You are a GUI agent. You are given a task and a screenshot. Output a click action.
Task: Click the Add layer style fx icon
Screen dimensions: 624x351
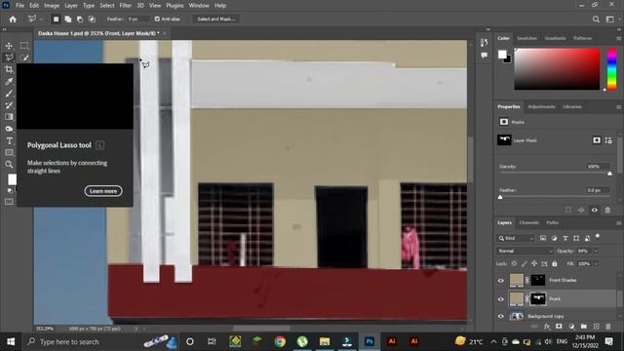(547, 327)
